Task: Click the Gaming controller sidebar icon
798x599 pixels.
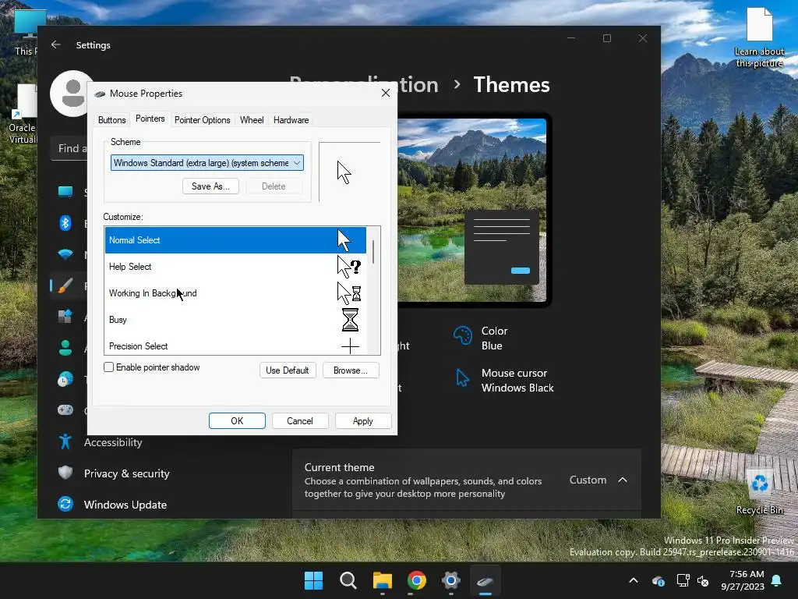Action: [65, 410]
